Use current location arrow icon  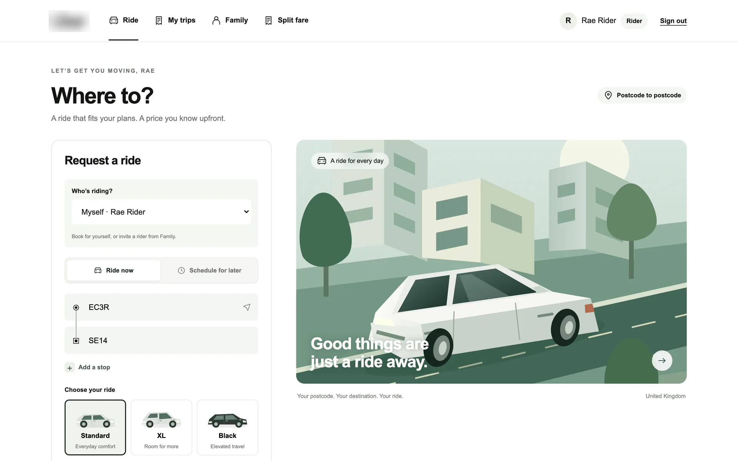point(247,307)
